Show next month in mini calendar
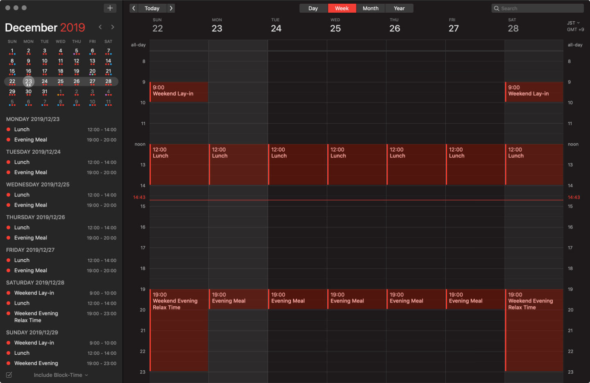Image resolution: width=590 pixels, height=383 pixels. pos(113,27)
